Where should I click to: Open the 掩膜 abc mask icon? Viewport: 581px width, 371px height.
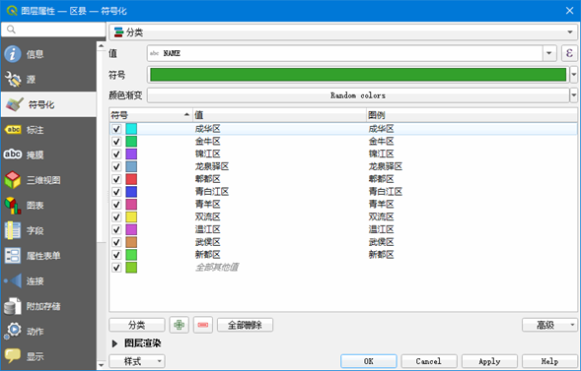click(13, 155)
